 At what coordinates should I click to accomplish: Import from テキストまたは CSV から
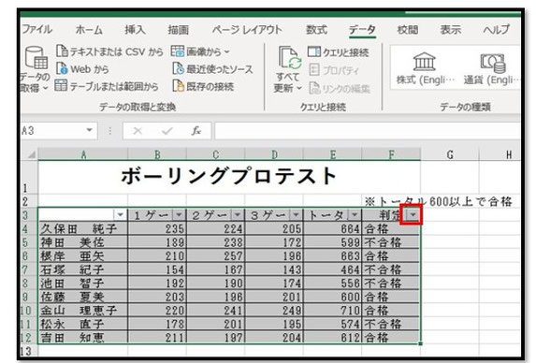click(109, 51)
